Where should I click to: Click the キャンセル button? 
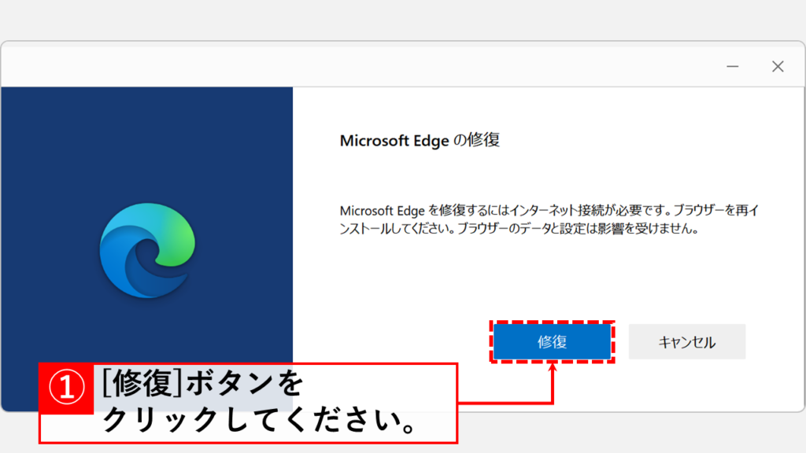(686, 341)
